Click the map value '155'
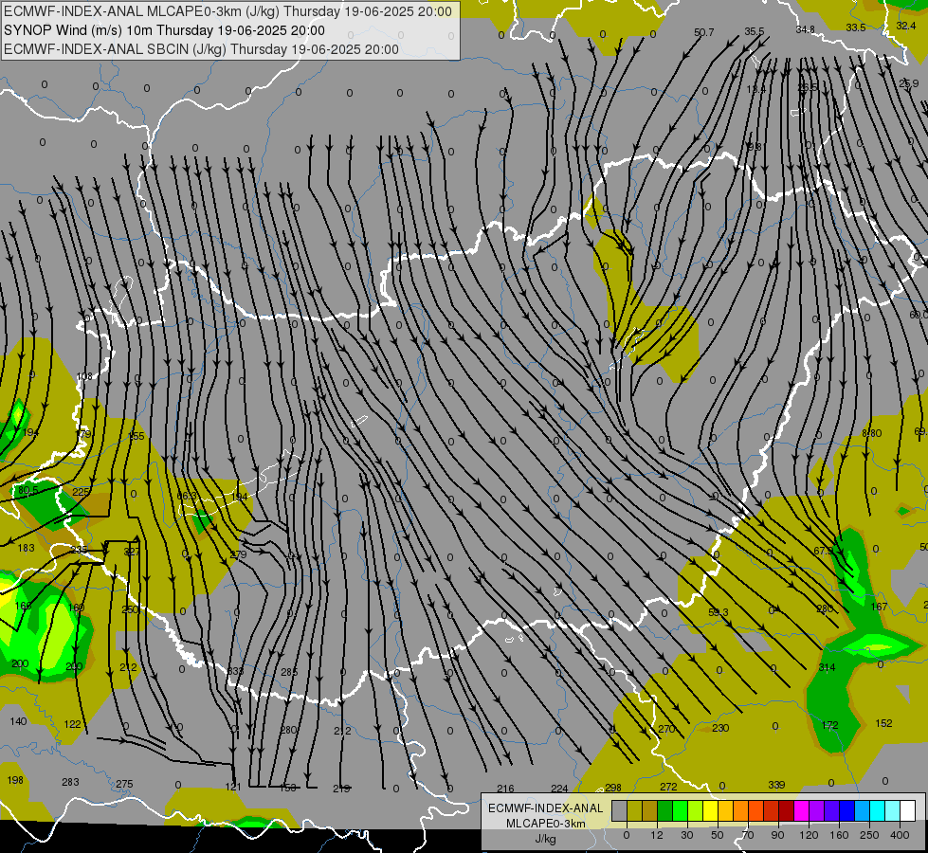The height and width of the screenshot is (853, 928). (x=136, y=436)
